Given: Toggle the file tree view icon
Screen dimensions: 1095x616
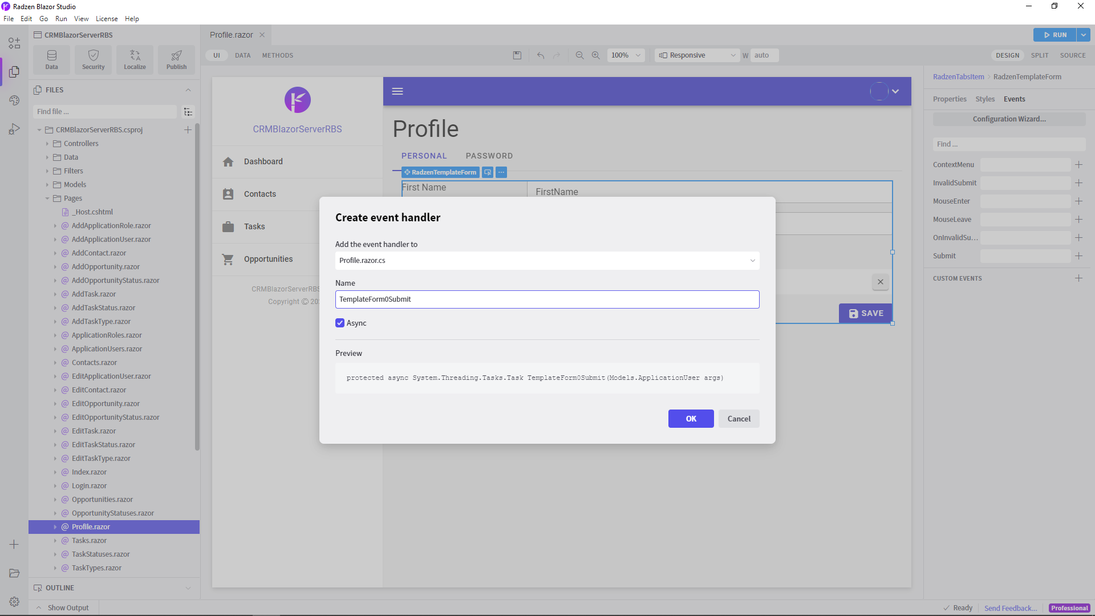Looking at the screenshot, I should pos(188,112).
